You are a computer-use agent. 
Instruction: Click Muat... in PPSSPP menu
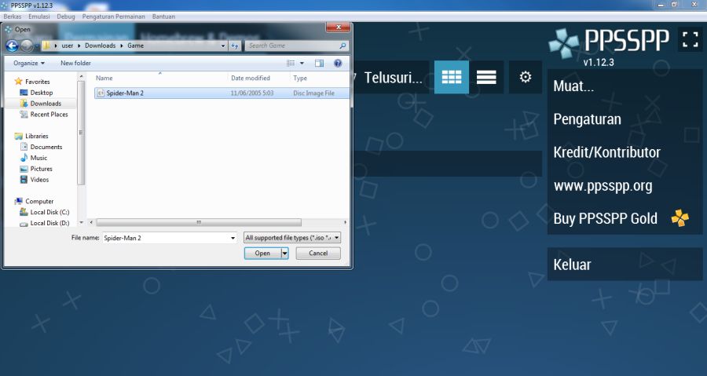pos(625,86)
